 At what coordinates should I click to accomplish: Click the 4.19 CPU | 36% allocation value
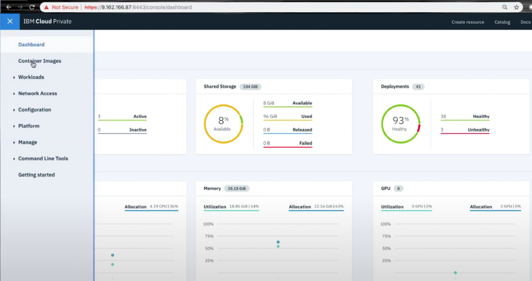click(164, 207)
